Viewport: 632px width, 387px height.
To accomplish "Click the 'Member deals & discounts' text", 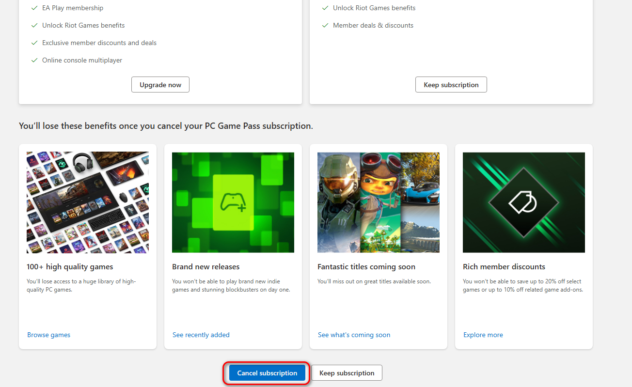I will [373, 25].
